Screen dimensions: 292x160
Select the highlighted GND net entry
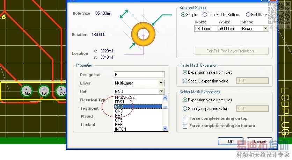[138, 106]
